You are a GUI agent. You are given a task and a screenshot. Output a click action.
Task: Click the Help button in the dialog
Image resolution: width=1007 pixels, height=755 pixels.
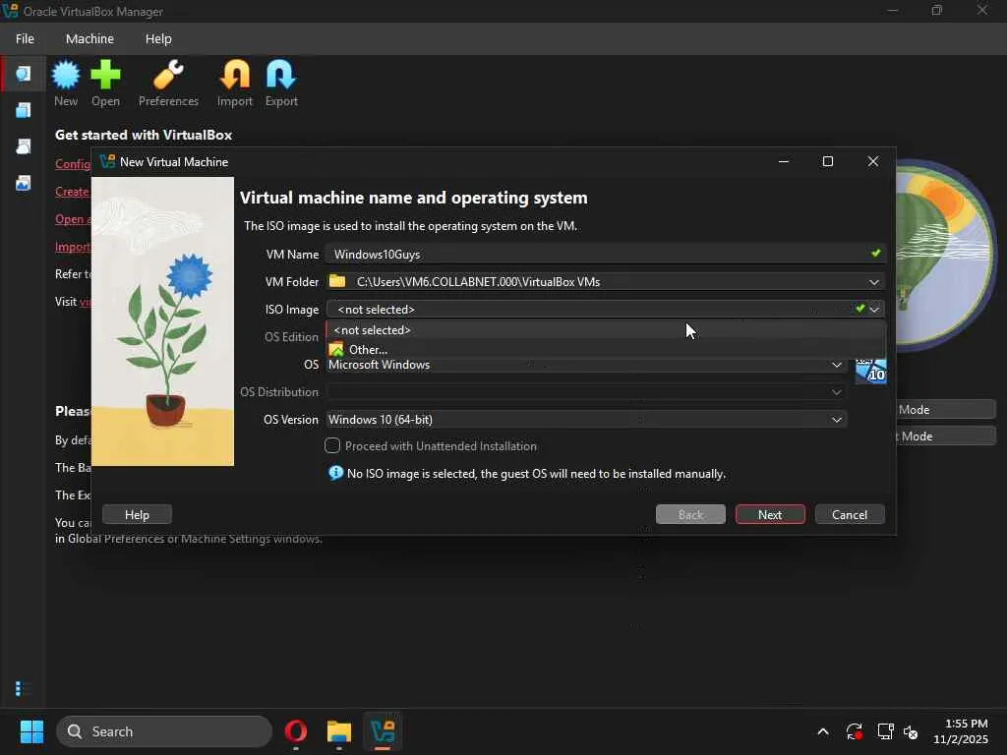(x=137, y=514)
